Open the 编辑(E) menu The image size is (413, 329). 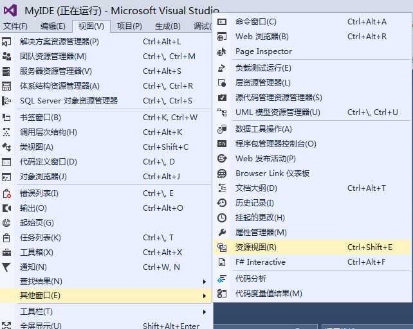(53, 26)
